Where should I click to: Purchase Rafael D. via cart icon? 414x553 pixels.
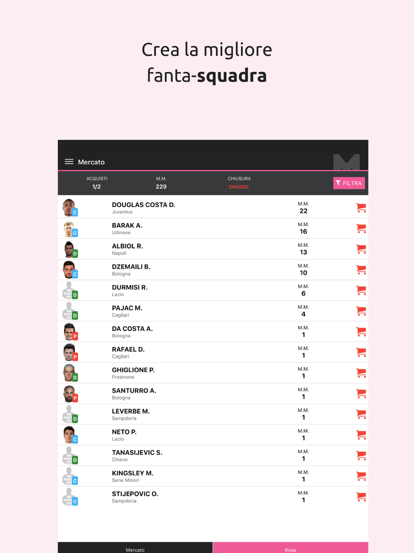(361, 352)
